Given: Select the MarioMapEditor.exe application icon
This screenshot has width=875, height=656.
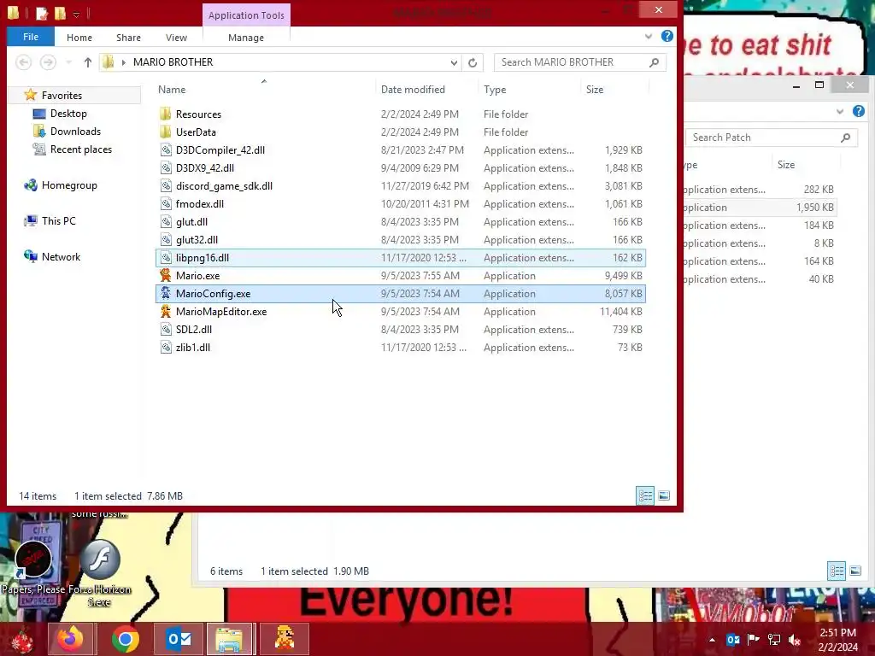Looking at the screenshot, I should click(165, 311).
